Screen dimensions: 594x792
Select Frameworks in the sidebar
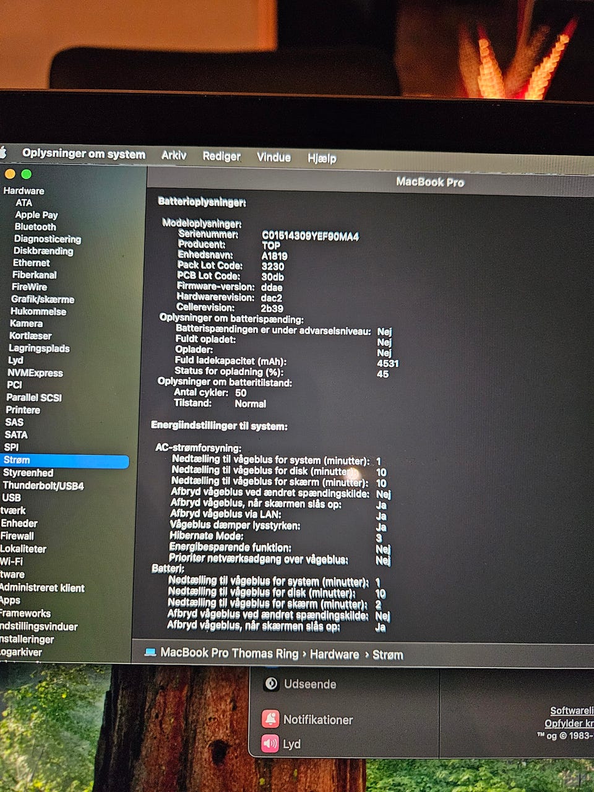(x=25, y=613)
